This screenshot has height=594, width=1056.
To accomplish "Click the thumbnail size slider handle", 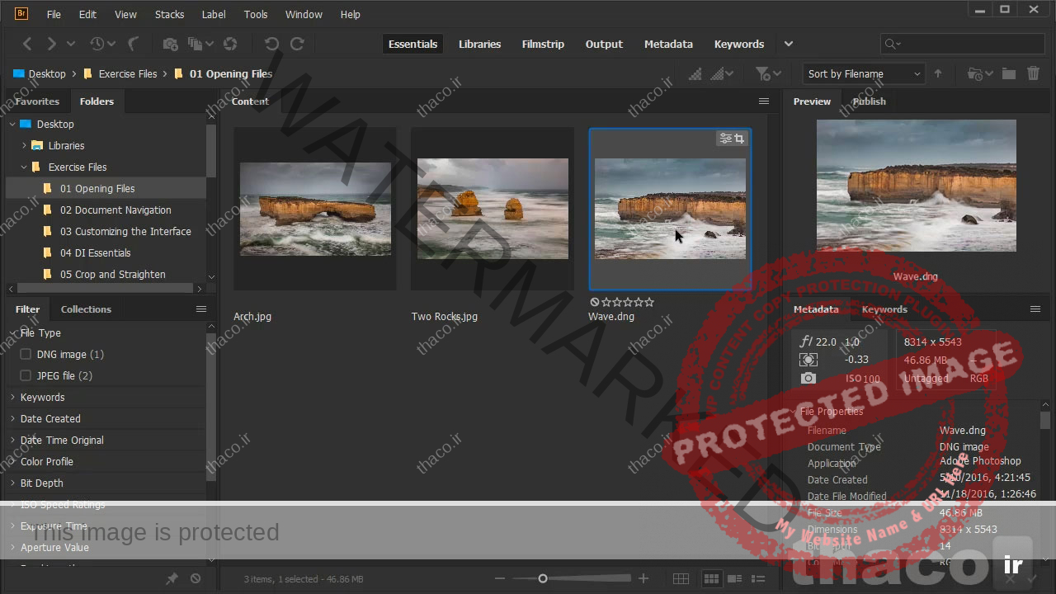I will [x=542, y=579].
